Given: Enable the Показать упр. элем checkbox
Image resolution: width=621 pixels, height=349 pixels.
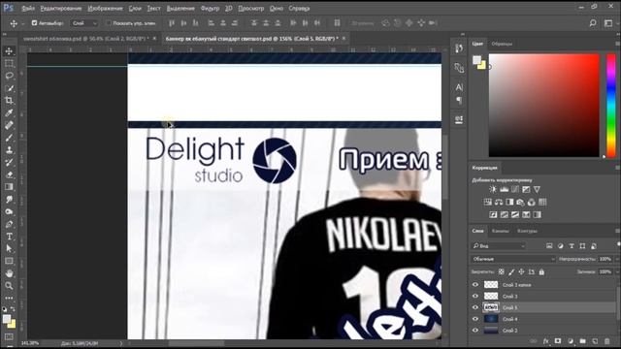Looking at the screenshot, I should coord(108,23).
